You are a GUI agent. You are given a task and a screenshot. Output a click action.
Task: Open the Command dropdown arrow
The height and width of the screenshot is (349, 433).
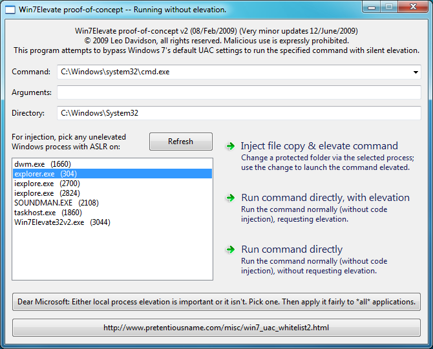coord(416,72)
